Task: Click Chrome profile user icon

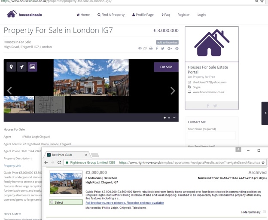Action: pos(238,150)
